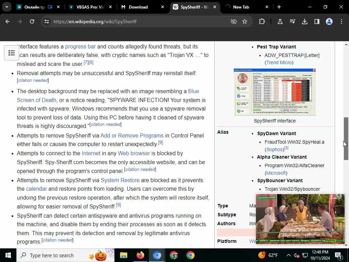This screenshot has height=262, width=349.
Task: Click the taskbar search box
Action: (65, 255)
